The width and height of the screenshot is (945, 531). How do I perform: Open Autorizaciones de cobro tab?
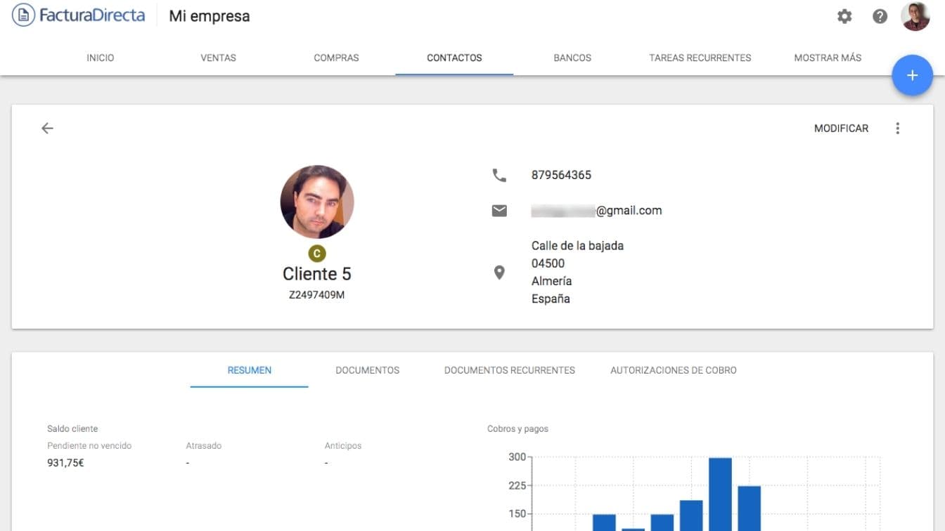pyautogui.click(x=673, y=370)
